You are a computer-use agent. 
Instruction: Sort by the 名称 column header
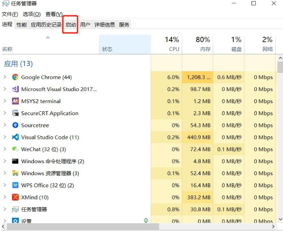point(50,45)
